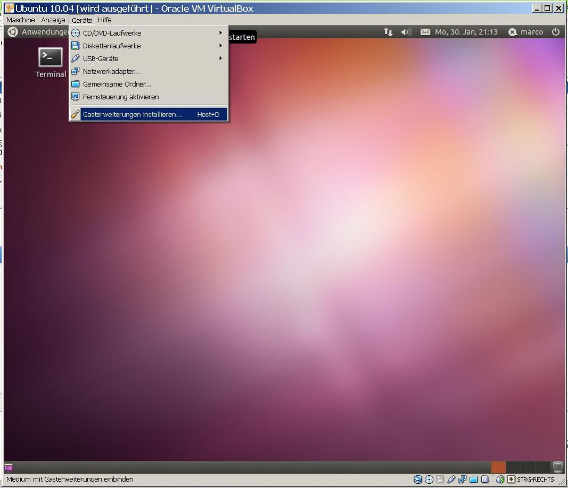Switch to the orange active workspace
The width and height of the screenshot is (568, 488).
coord(498,467)
